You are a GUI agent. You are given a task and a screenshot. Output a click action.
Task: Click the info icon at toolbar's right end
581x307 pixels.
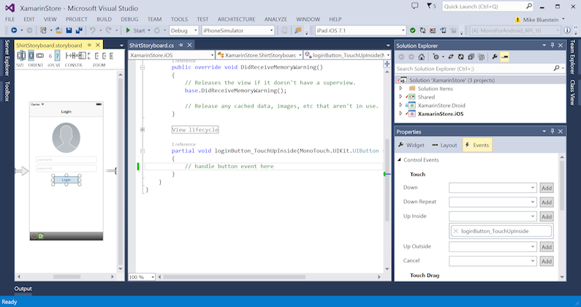(567, 30)
